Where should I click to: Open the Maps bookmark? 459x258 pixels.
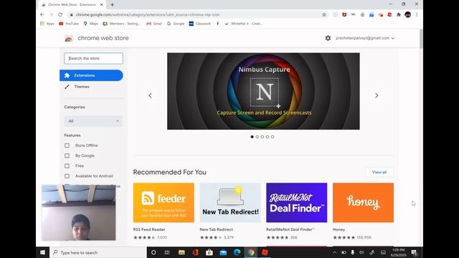[91, 24]
